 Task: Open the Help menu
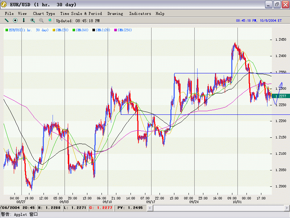click(x=160, y=13)
